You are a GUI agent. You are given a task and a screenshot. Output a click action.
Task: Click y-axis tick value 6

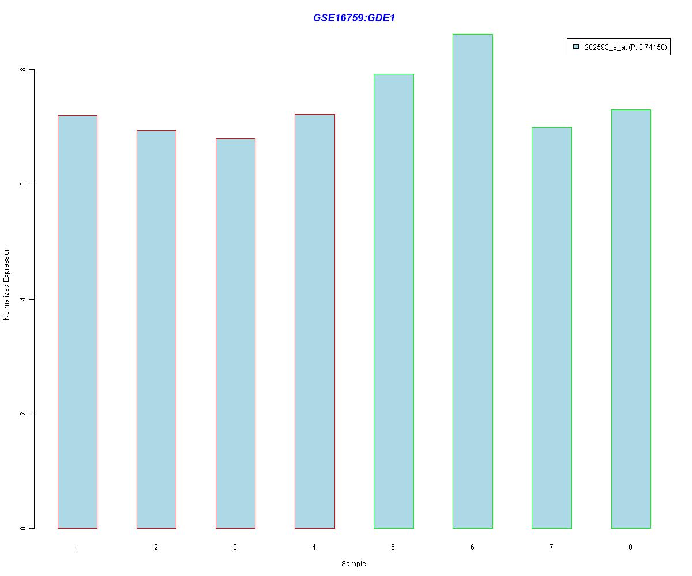[x=23, y=184]
